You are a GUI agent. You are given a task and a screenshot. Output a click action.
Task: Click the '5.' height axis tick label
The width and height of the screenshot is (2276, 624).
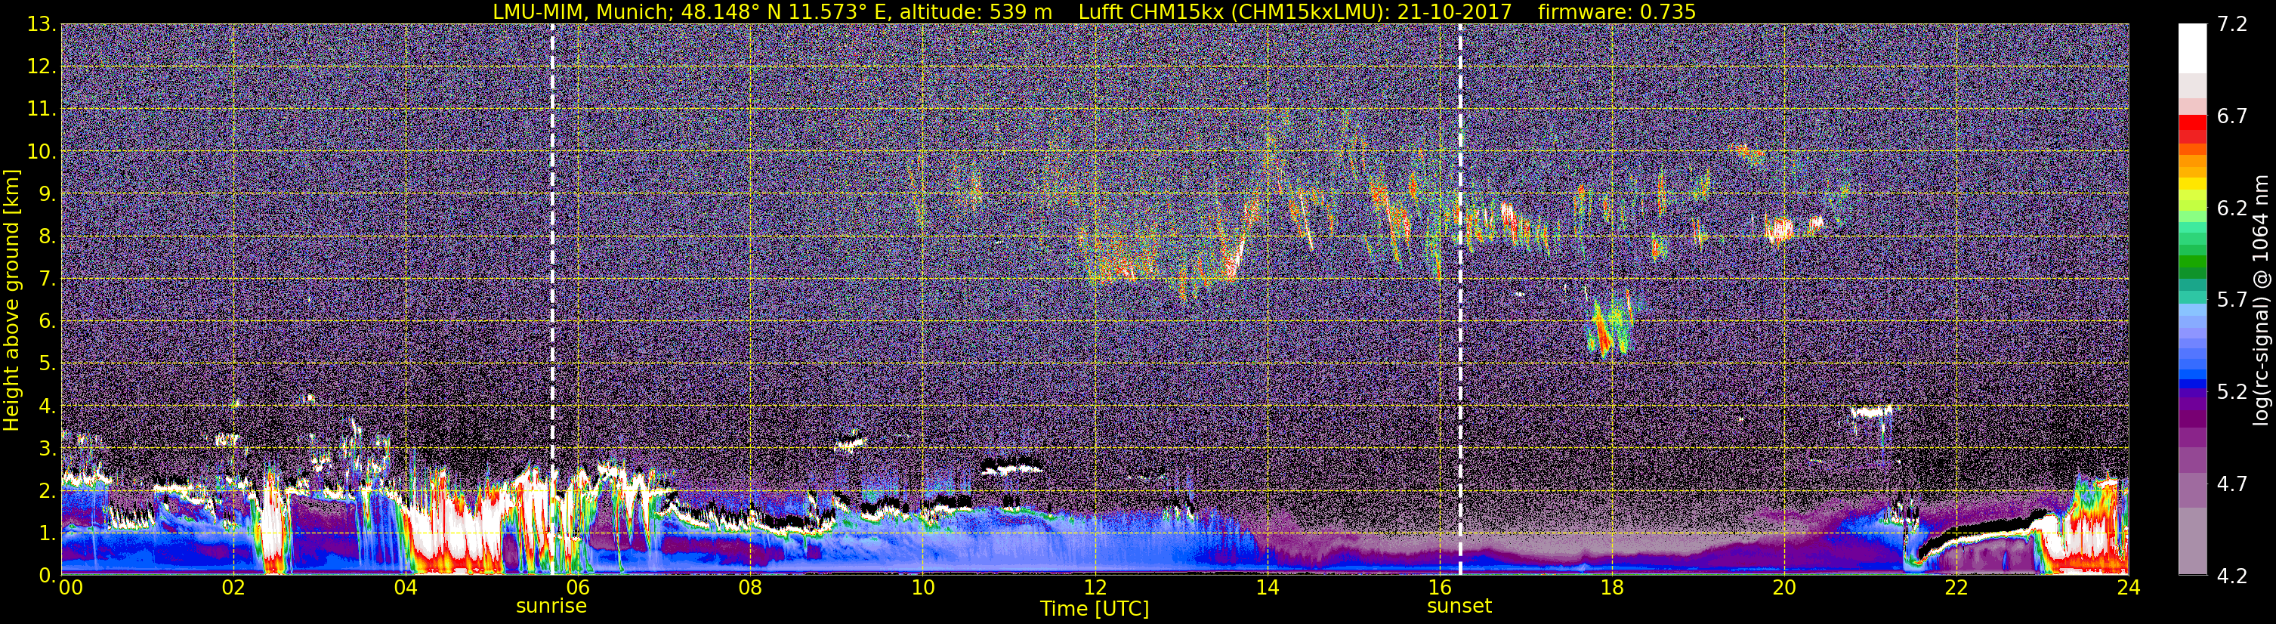(x=47, y=363)
